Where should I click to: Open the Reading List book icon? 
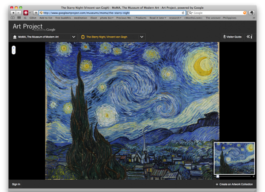(x=13, y=18)
